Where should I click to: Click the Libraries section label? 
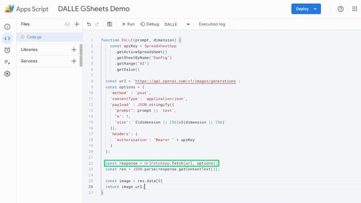pos(29,50)
